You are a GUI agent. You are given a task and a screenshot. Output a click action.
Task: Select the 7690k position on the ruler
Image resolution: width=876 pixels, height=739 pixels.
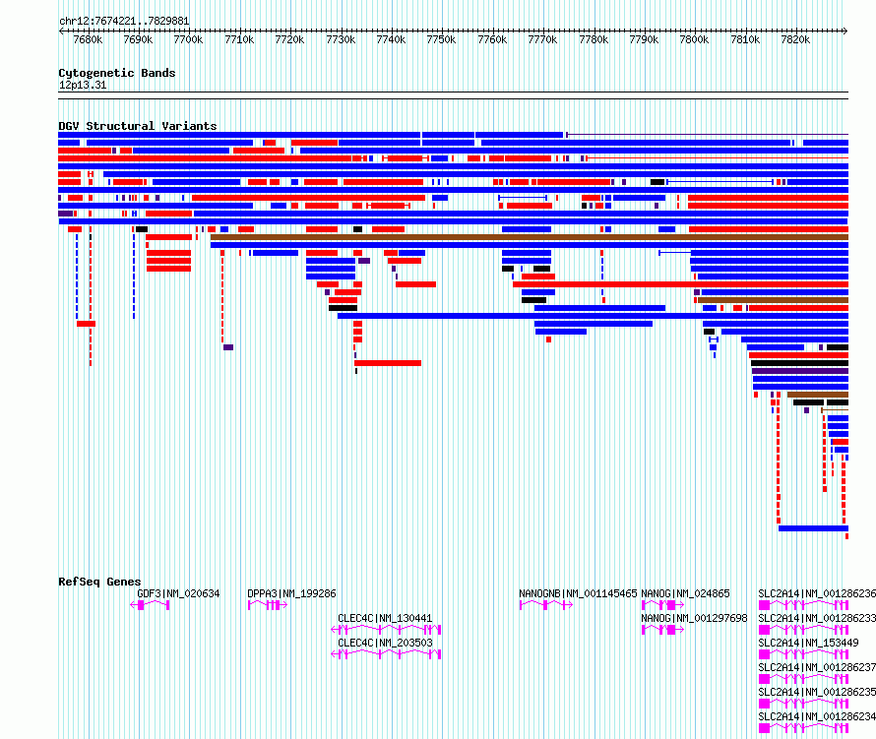tap(138, 39)
